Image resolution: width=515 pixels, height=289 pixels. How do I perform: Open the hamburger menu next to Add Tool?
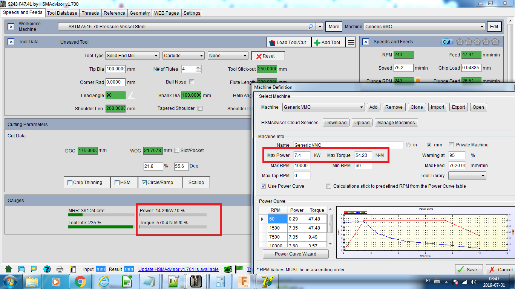click(351, 42)
